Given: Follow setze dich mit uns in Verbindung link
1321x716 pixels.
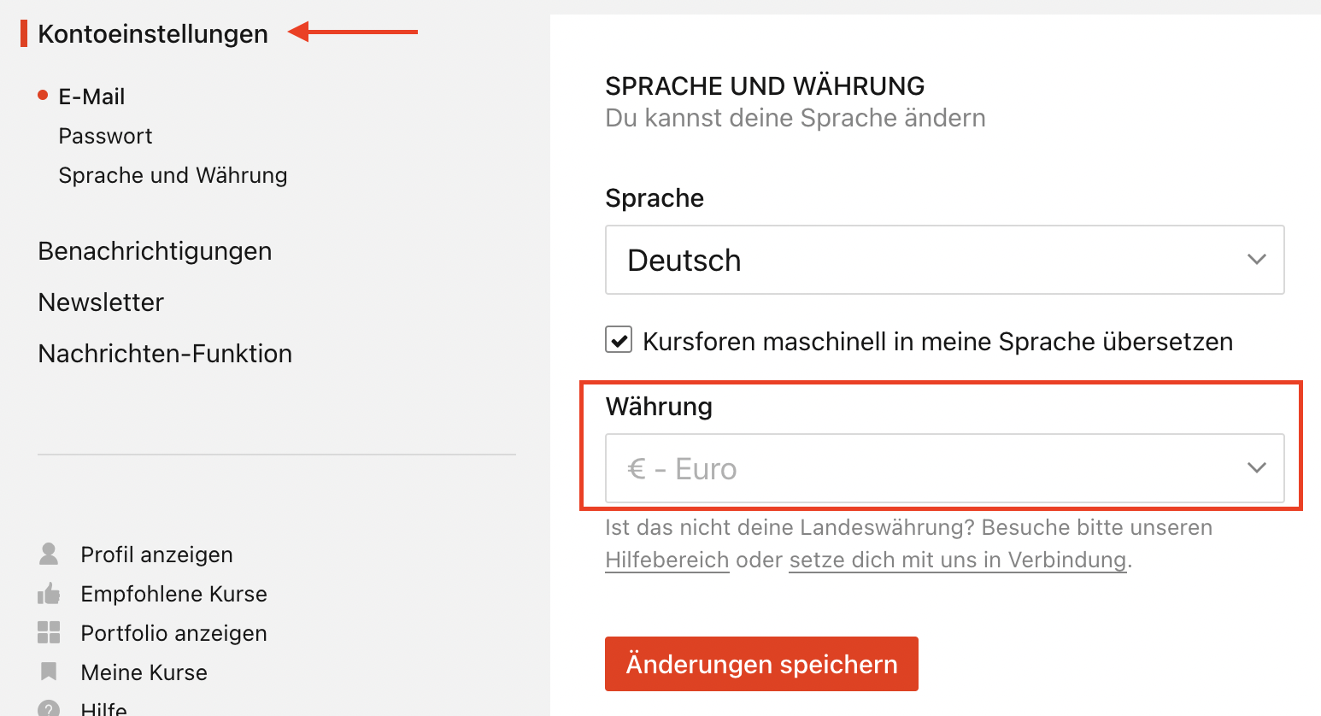Looking at the screenshot, I should 957,560.
